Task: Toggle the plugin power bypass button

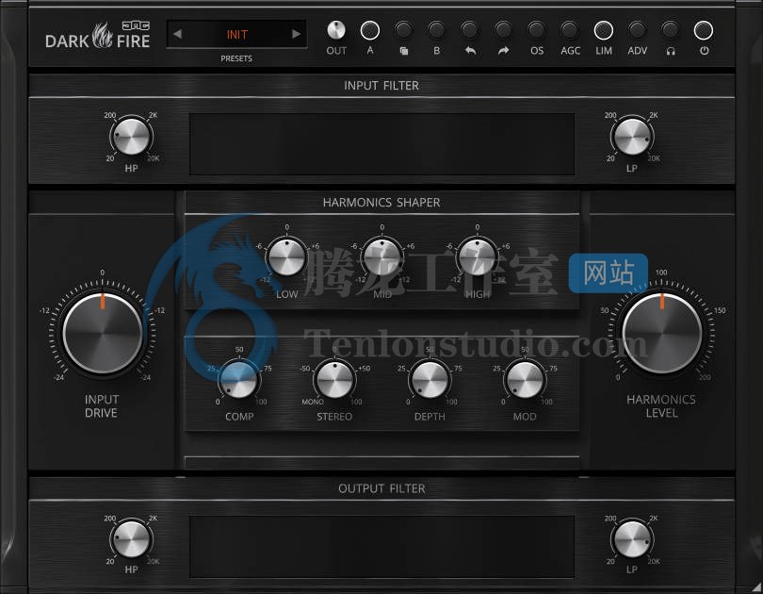Action: (x=703, y=31)
